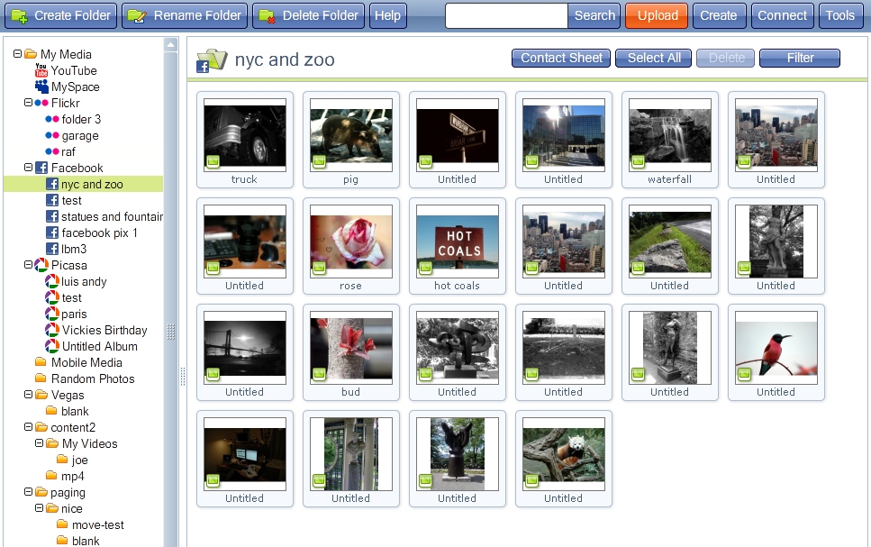Click the tree panel scrollbar grip
The width and height of the screenshot is (871, 547).
(171, 332)
